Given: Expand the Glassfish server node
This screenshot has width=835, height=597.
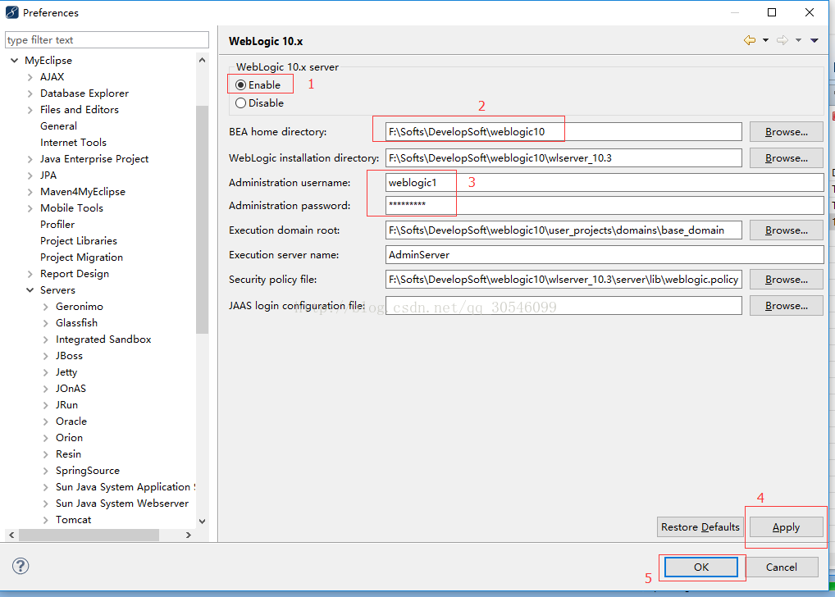Looking at the screenshot, I should click(46, 324).
